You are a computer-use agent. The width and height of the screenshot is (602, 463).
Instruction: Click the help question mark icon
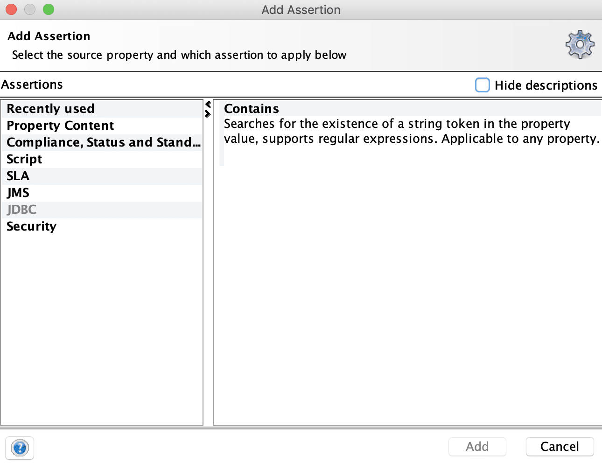20,448
